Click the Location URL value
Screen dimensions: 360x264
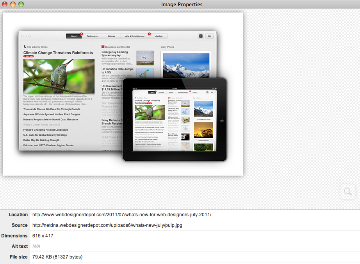(x=122, y=215)
